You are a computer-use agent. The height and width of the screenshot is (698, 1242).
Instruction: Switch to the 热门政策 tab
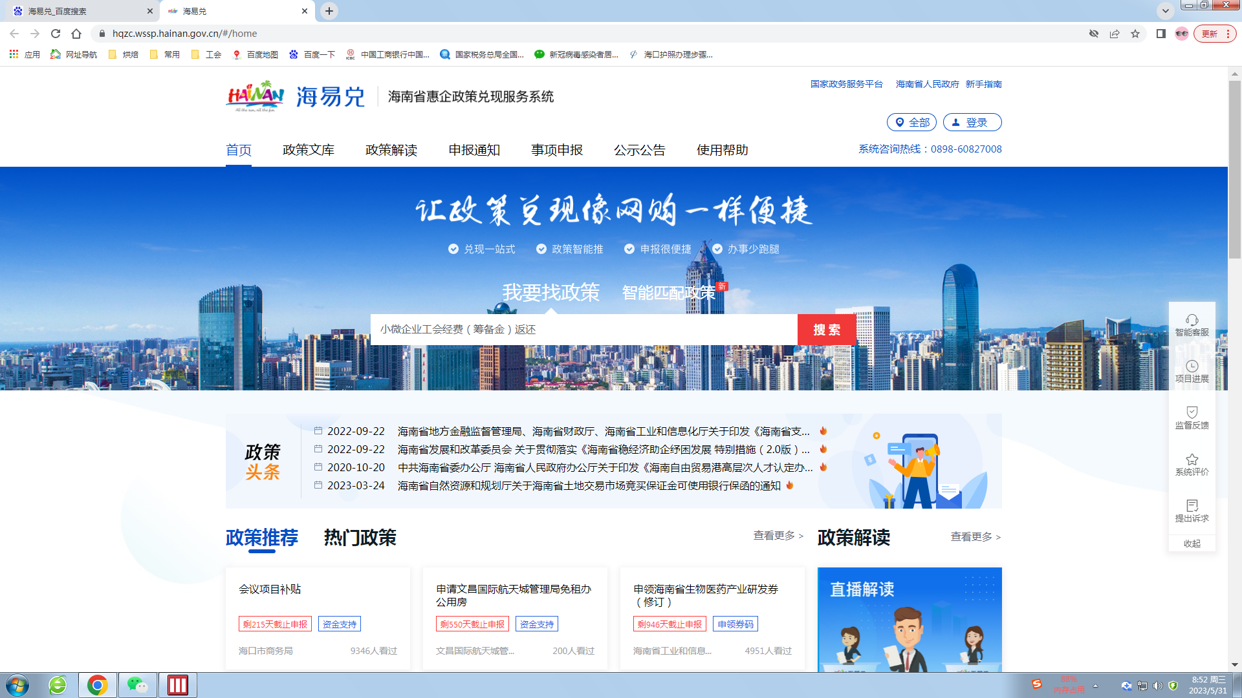coord(360,538)
